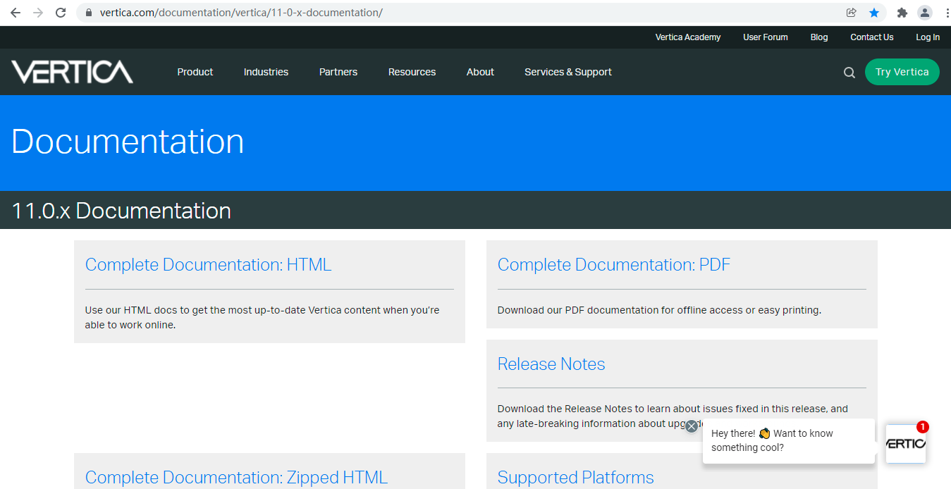Visit the Vertica Academy link
Screen dimensions: 951x489
(x=688, y=37)
